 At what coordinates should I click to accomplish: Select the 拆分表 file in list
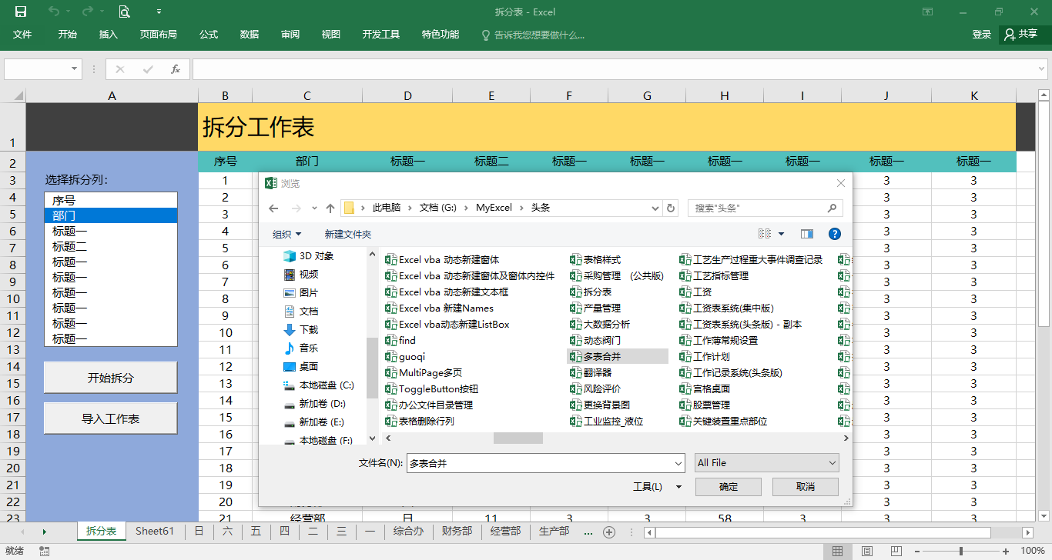click(597, 292)
